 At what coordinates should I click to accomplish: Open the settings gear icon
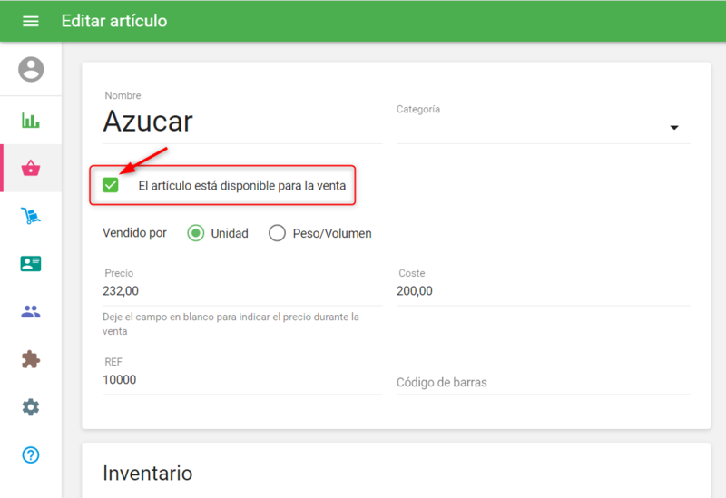(x=31, y=407)
